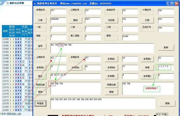This screenshot has width=180, height=116.
Task: Click 复制 beside the 转直选 results box
Action: coord(167,103)
